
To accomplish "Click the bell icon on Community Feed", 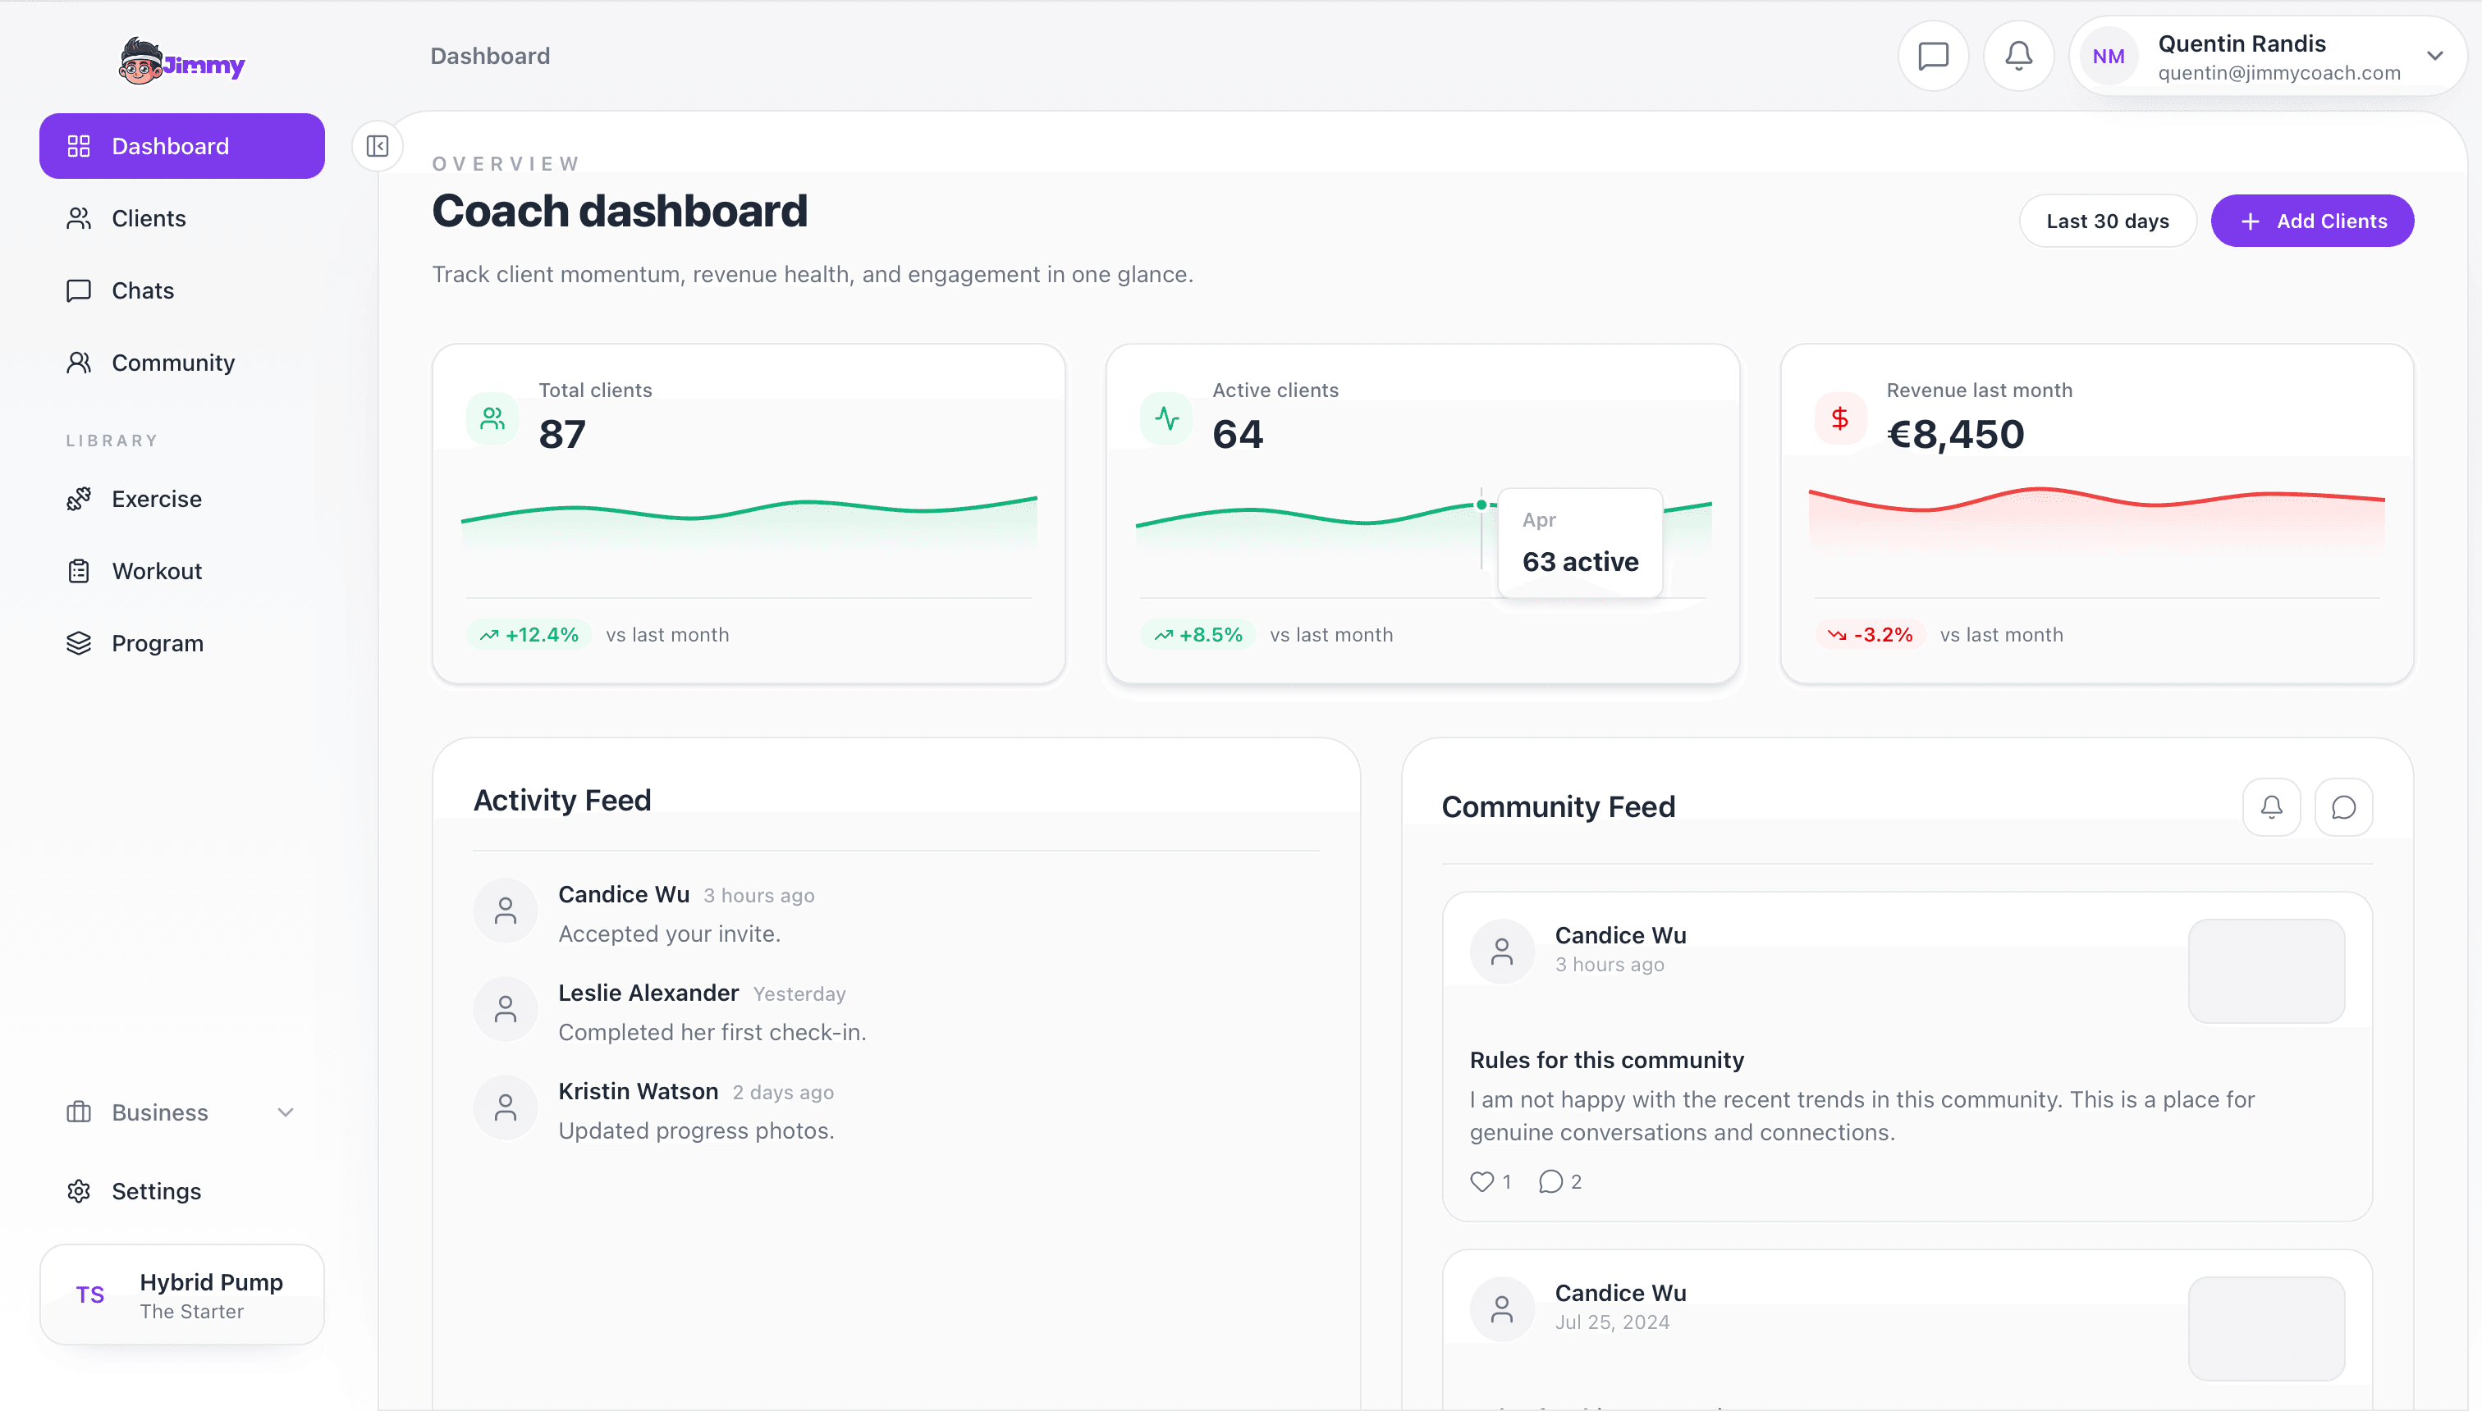I will 2272,806.
